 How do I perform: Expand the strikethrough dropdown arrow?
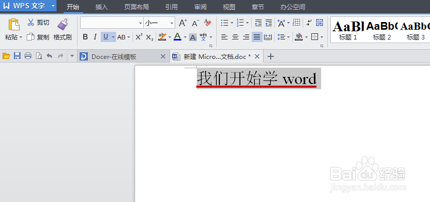(128, 37)
